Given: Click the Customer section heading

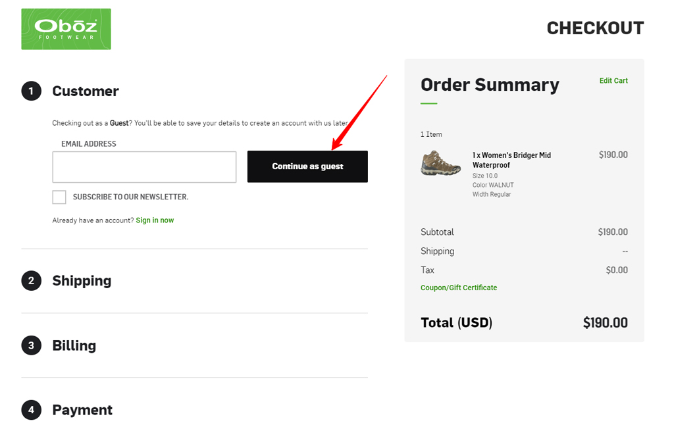Looking at the screenshot, I should coord(86,91).
